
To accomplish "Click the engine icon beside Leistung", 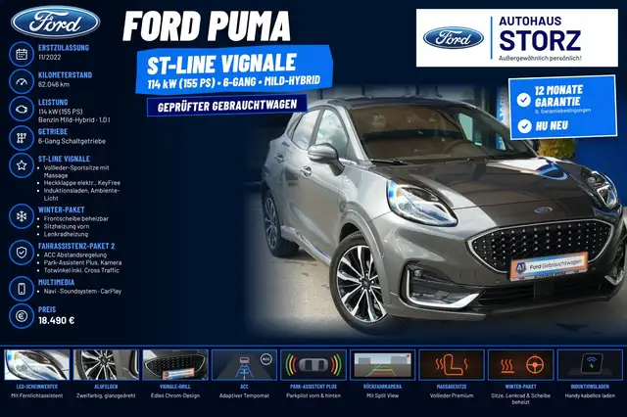I will (x=22, y=109).
